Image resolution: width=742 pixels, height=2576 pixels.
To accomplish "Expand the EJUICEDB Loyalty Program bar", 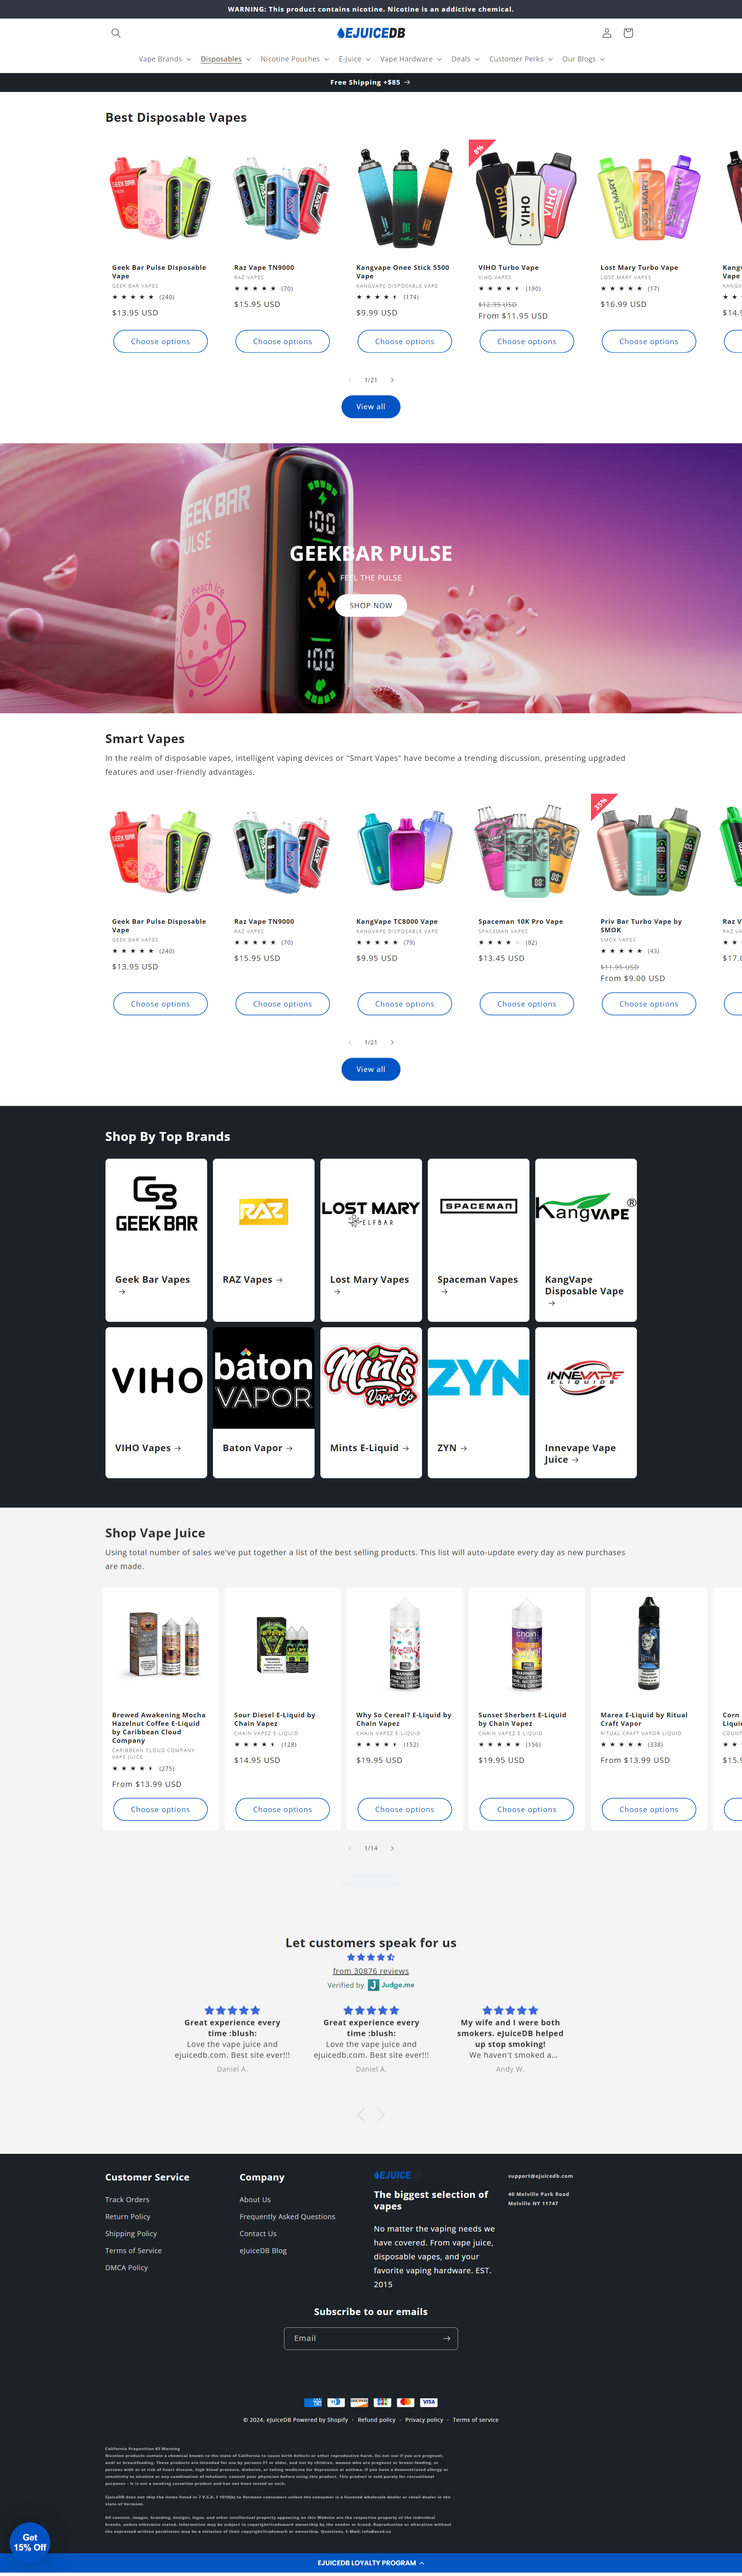I will pyautogui.click(x=371, y=2563).
